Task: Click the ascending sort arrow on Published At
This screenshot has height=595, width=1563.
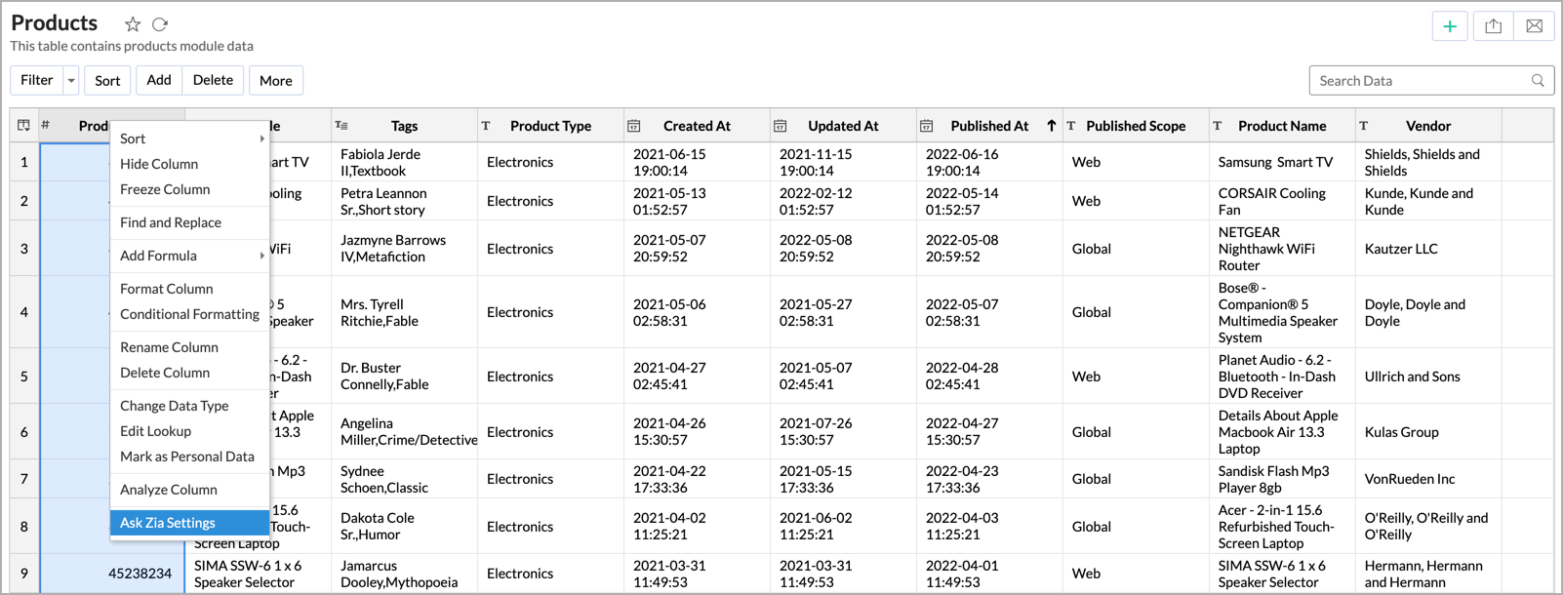Action: pos(1051,126)
